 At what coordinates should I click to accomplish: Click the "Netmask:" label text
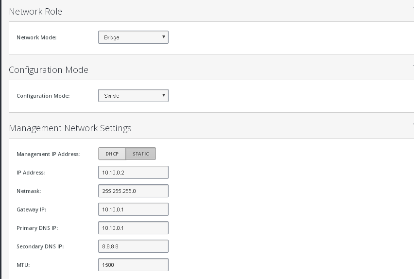[29, 191]
